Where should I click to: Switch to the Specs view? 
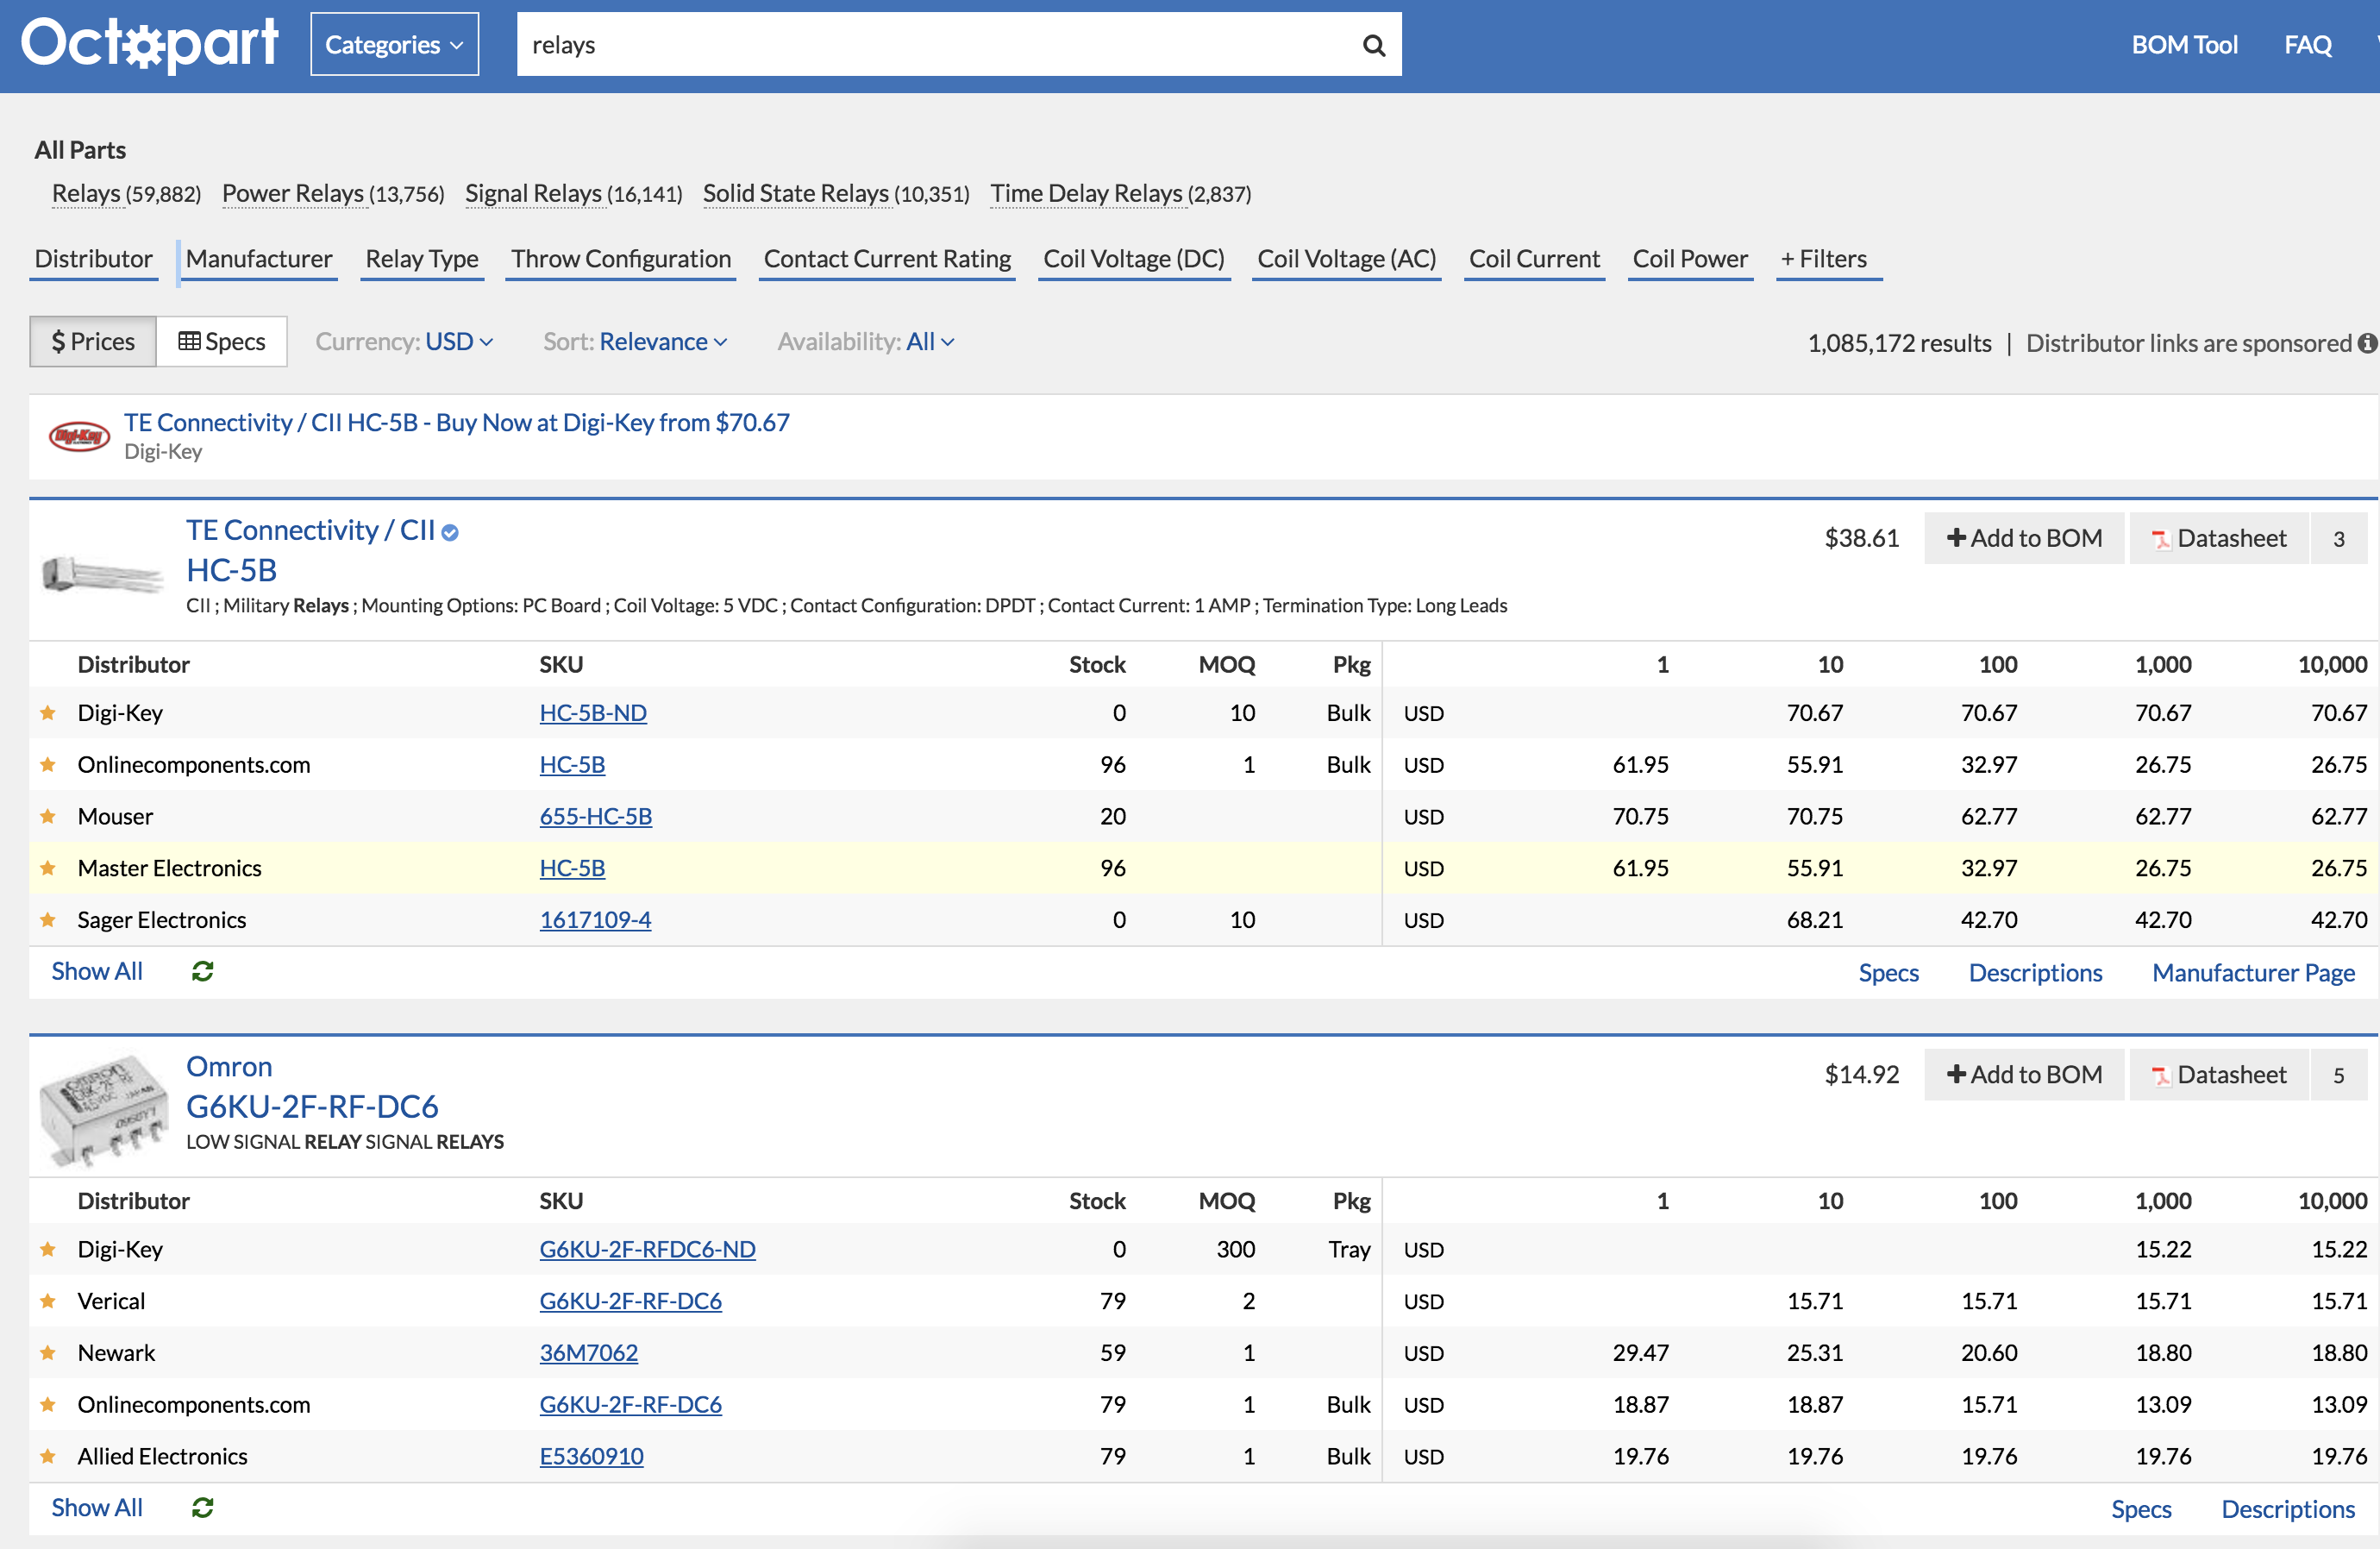click(x=222, y=342)
